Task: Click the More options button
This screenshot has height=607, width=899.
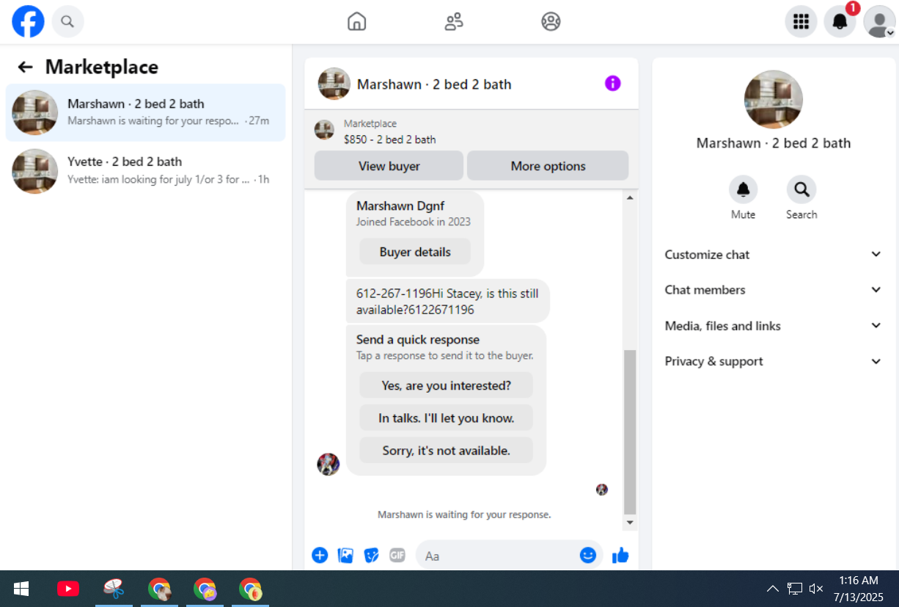Action: (548, 166)
